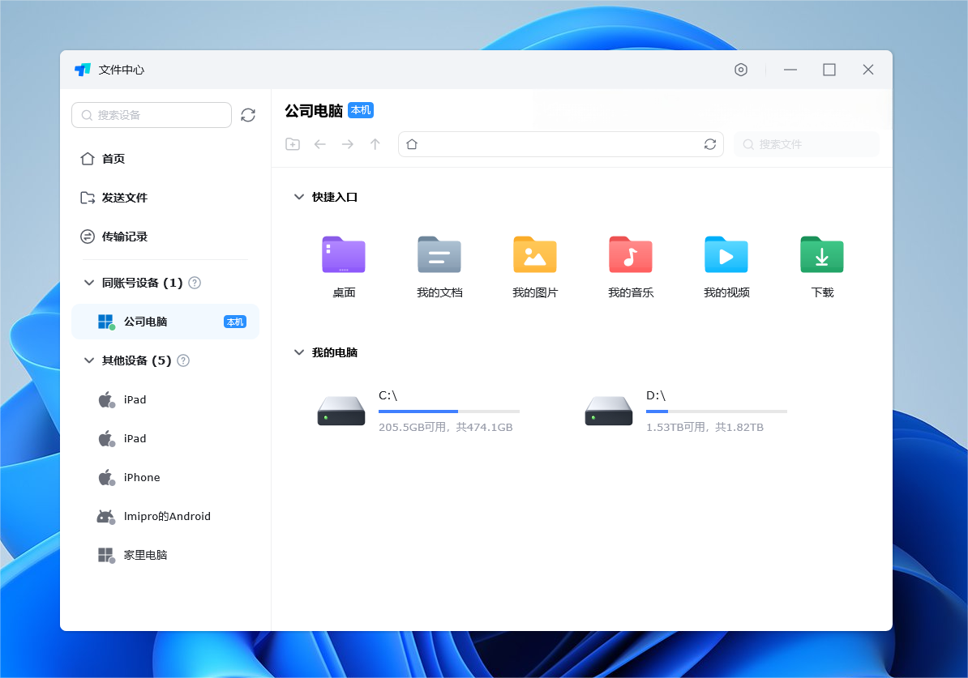Maximize the 文件中心 window
The width and height of the screenshot is (968, 678).
pos(829,70)
